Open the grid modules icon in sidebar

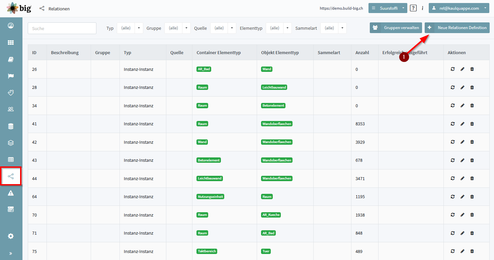tap(11, 42)
